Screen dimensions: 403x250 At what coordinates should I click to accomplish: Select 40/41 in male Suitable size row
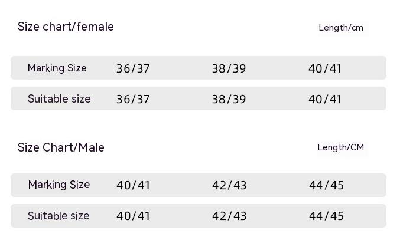[x=133, y=216]
